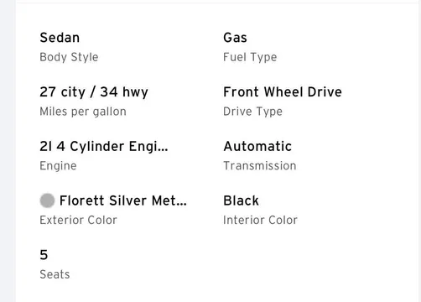Select the Front Wheel Drive value
This screenshot has width=421, height=302.
[x=283, y=91]
